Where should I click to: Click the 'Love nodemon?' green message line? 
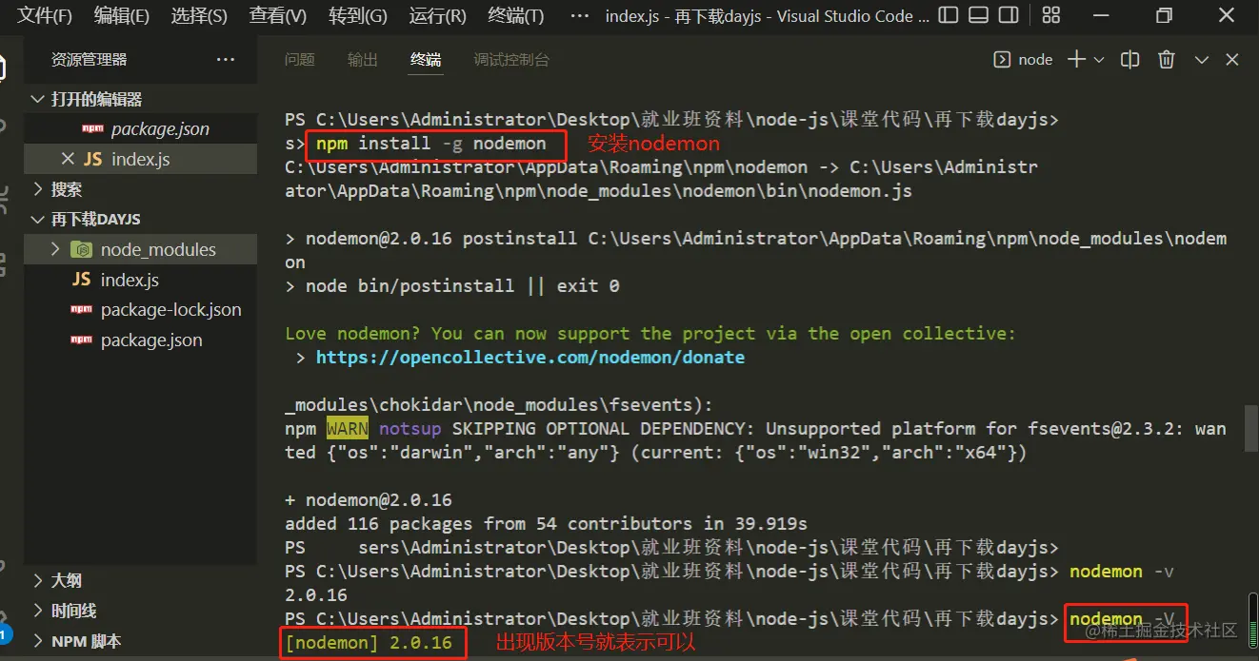[x=650, y=334]
